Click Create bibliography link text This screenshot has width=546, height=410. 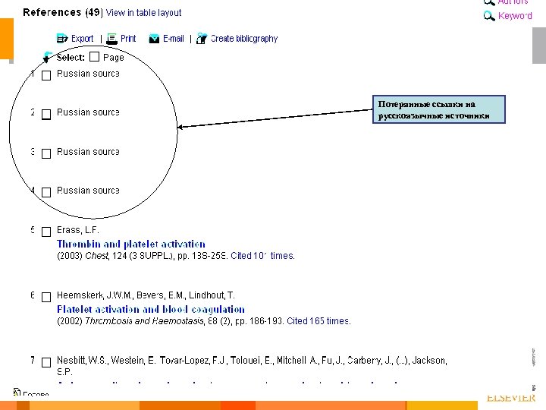click(244, 39)
